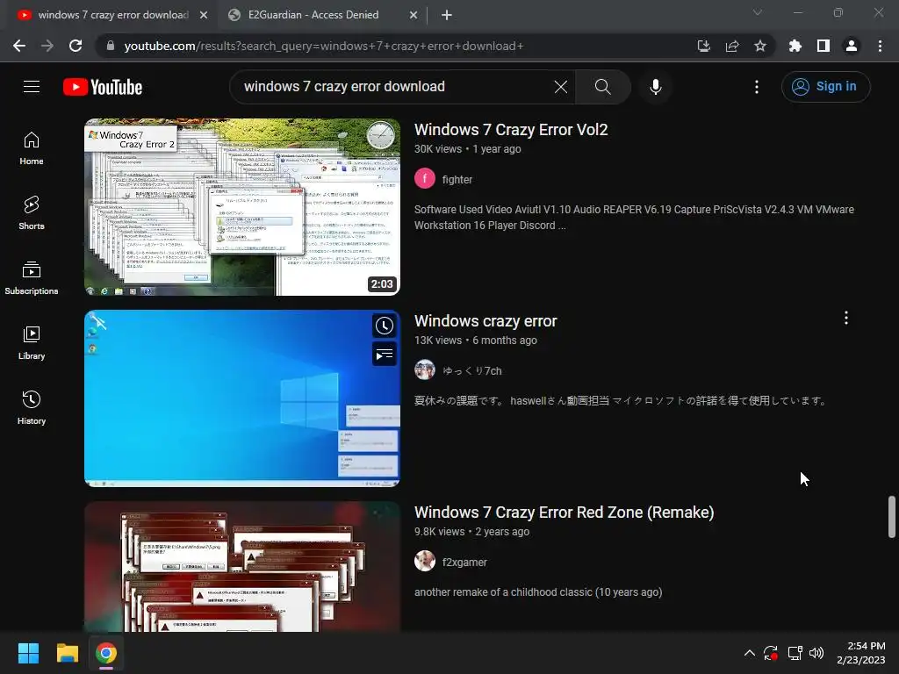Open the Windows Start menu
The image size is (899, 674).
pos(28,653)
